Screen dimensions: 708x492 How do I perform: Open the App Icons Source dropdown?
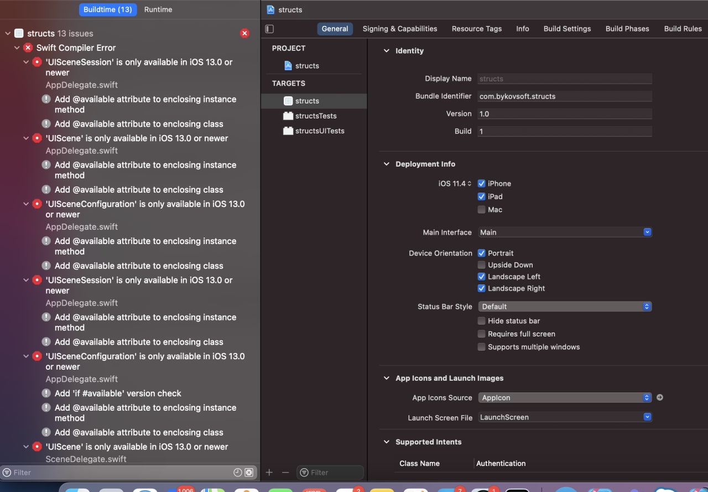(565, 397)
